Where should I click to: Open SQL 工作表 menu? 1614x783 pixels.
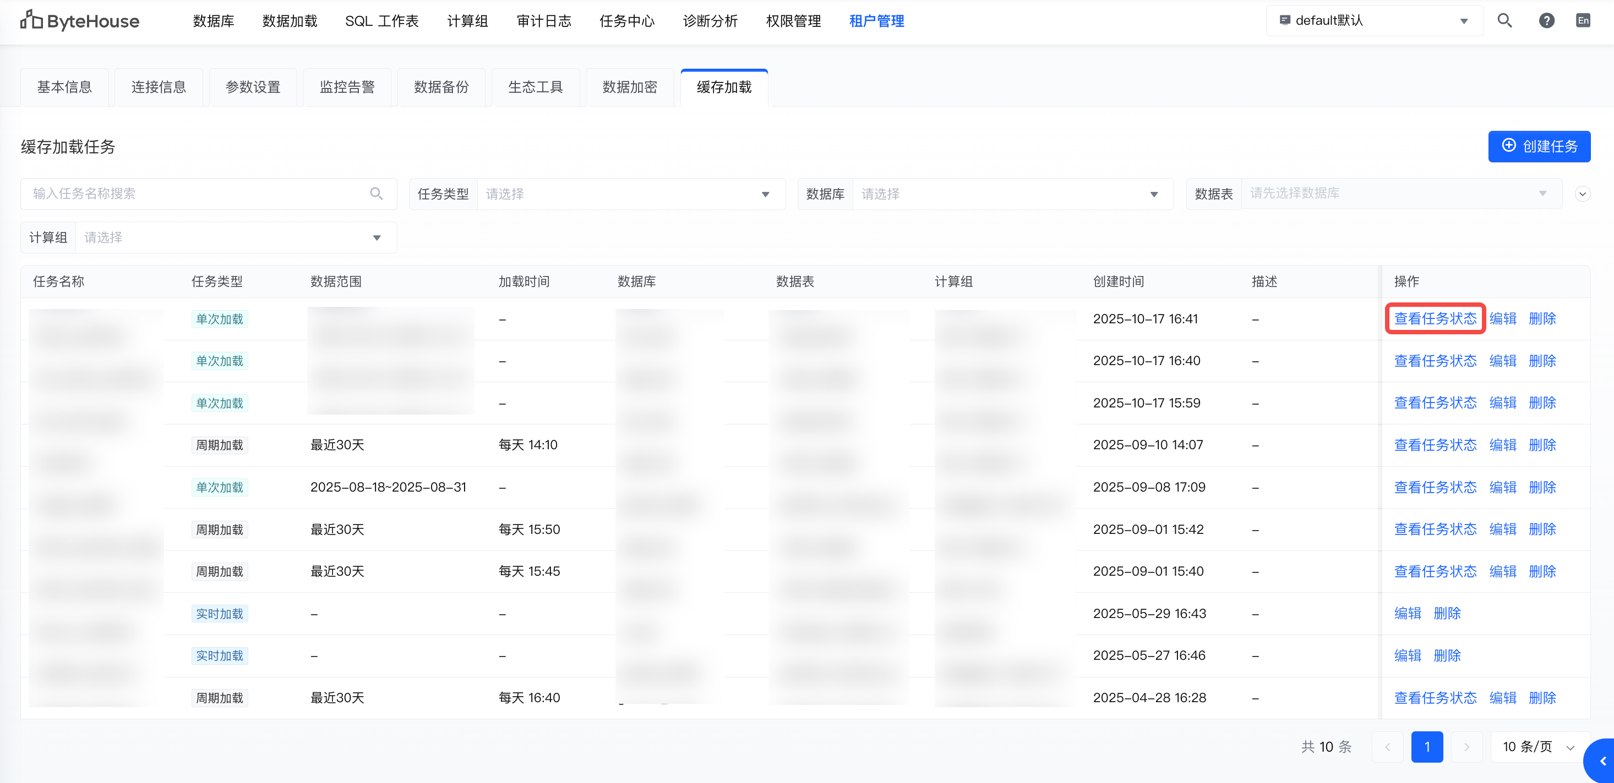pos(381,21)
